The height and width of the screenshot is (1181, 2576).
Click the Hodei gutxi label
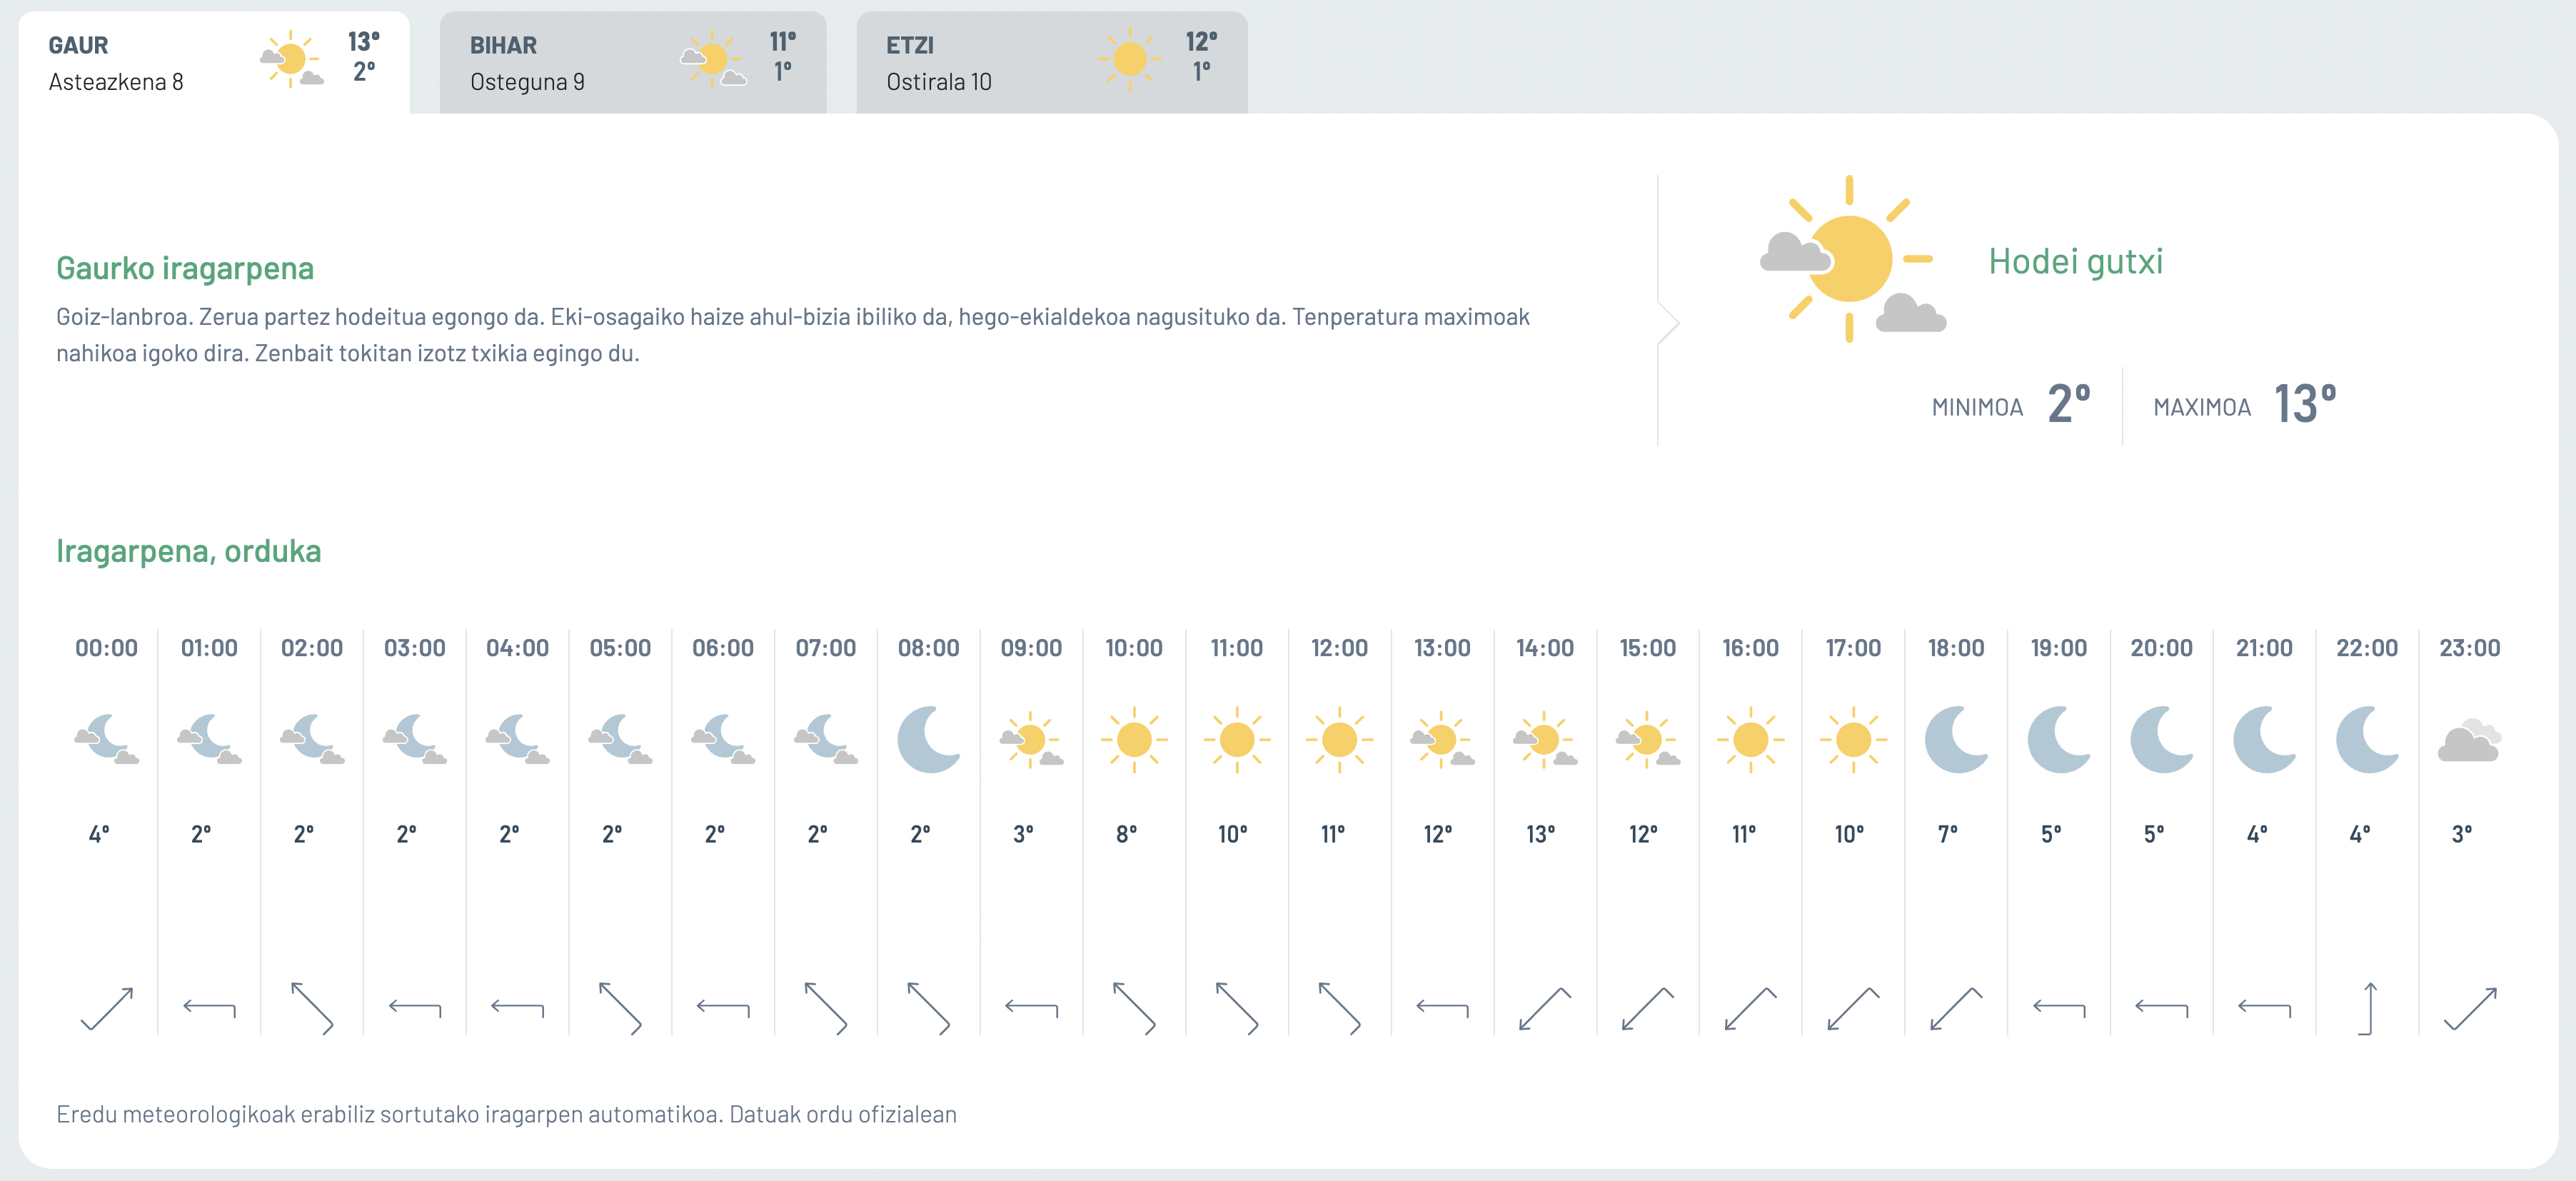[x=2075, y=261]
